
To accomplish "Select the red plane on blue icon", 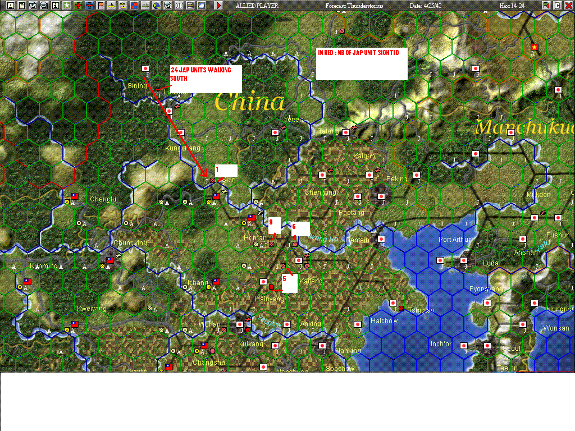I will (89, 6).
